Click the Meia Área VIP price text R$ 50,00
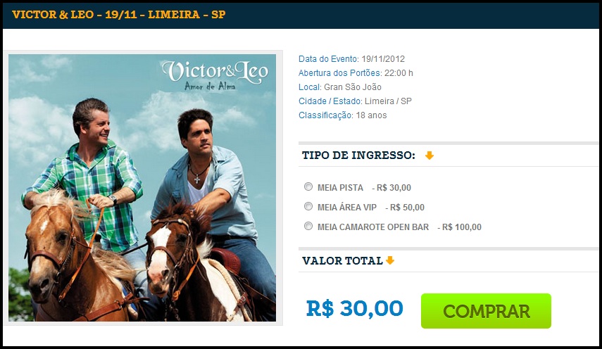 coord(407,208)
